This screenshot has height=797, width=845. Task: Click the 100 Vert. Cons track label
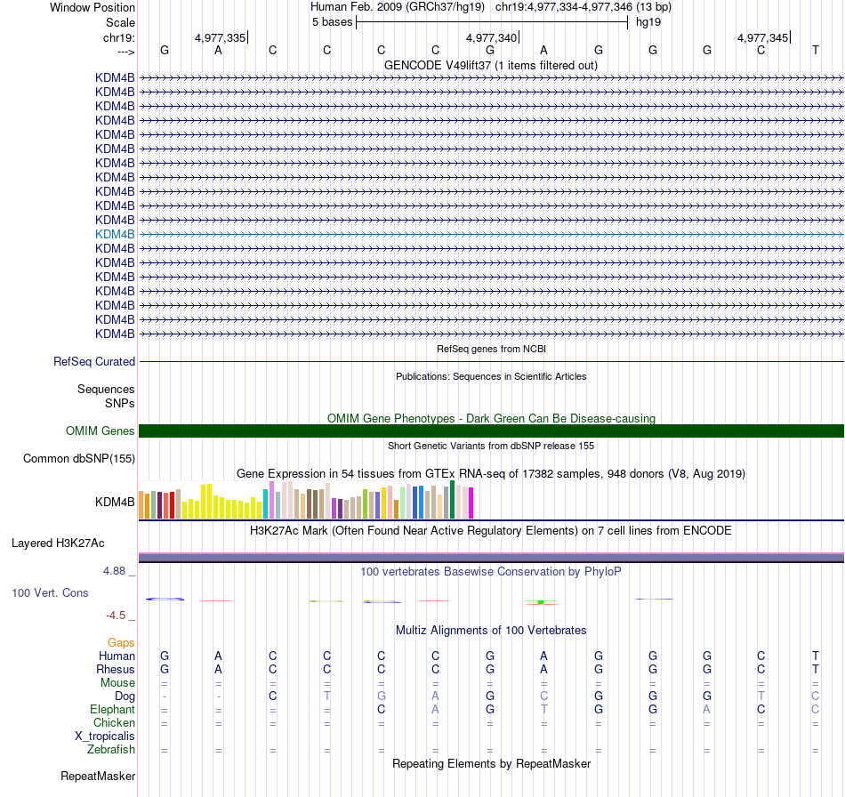[50, 592]
